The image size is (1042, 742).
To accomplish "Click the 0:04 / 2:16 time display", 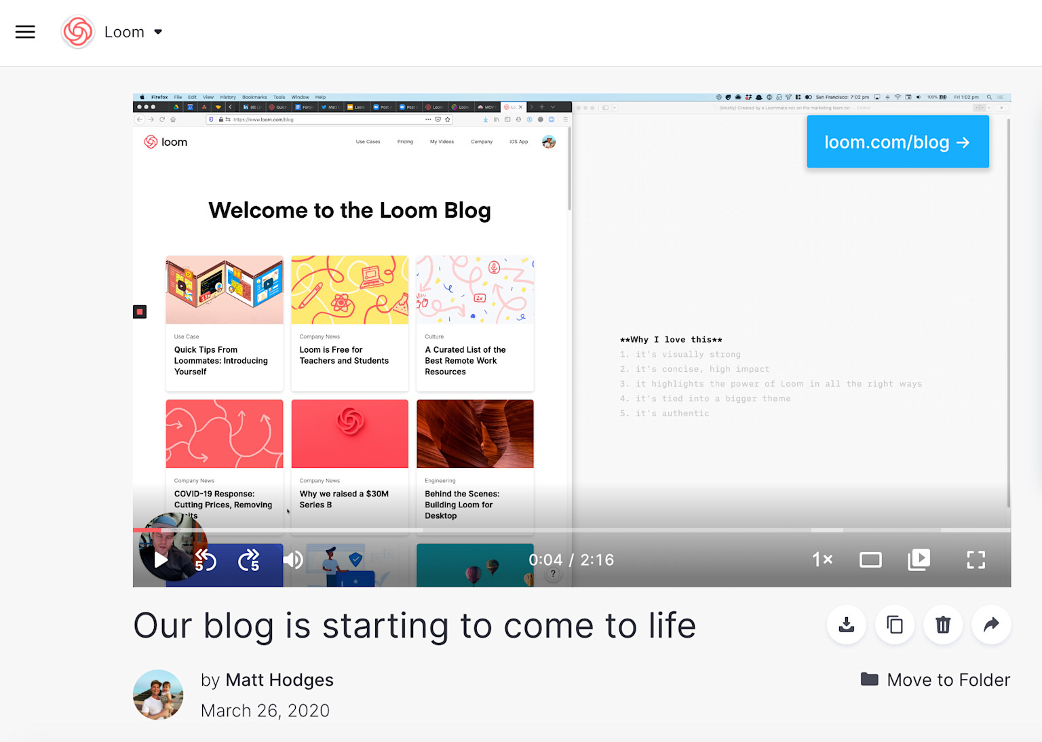I will pos(571,560).
